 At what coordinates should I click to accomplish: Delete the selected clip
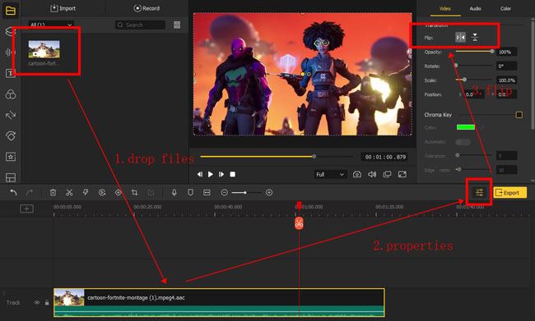pos(53,193)
